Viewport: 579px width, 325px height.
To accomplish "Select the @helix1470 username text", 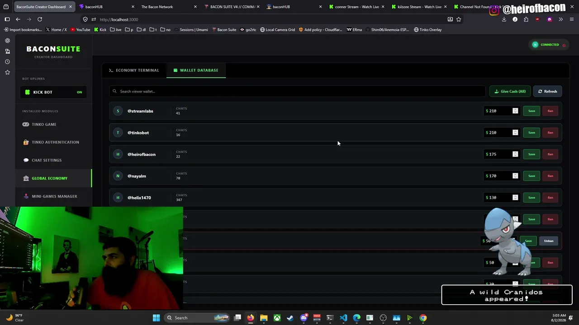I will coord(139,198).
